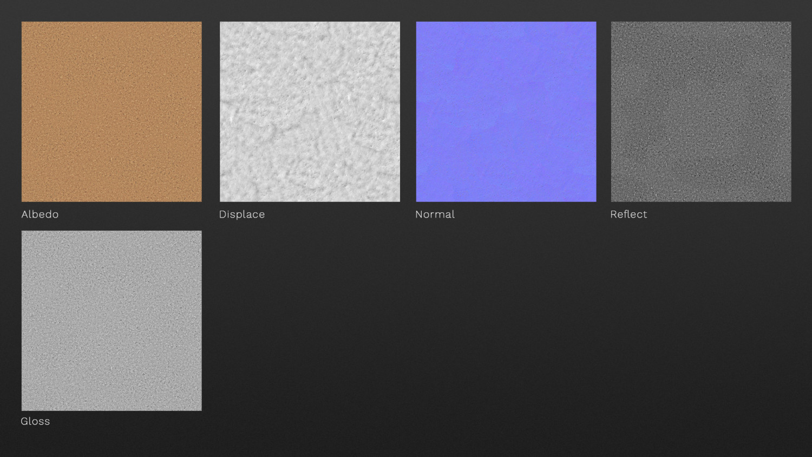
Task: Open the Displace map thumbnail
Action: [x=310, y=112]
